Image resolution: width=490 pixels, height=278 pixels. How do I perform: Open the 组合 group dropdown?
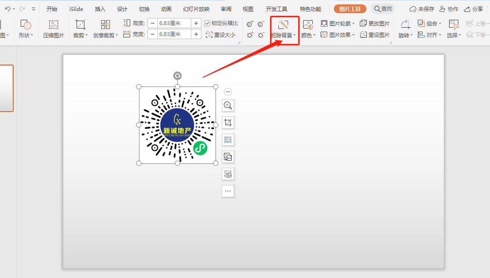coord(430,23)
